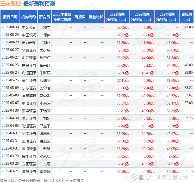Click institution cell 中信证券
Viewport: 194px width, 183px height.
[29, 103]
